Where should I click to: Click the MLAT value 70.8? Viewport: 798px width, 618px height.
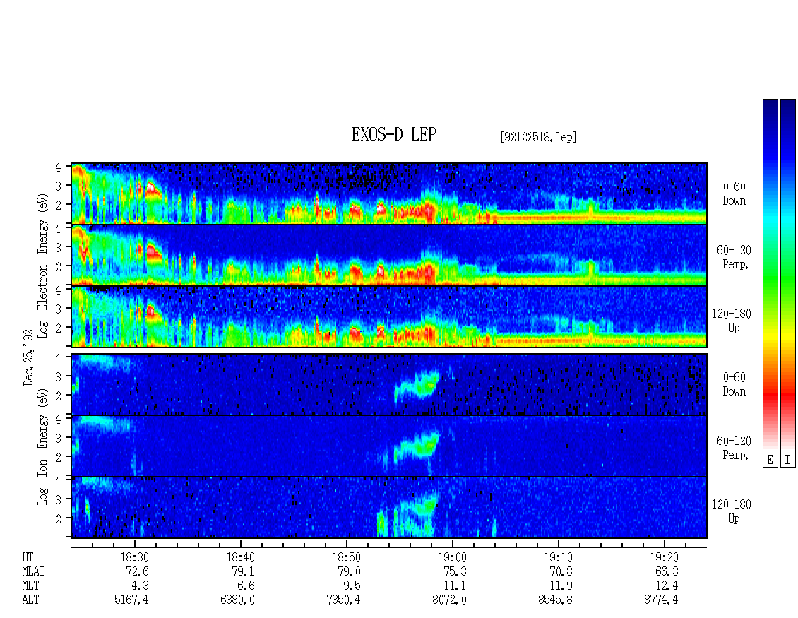click(561, 571)
